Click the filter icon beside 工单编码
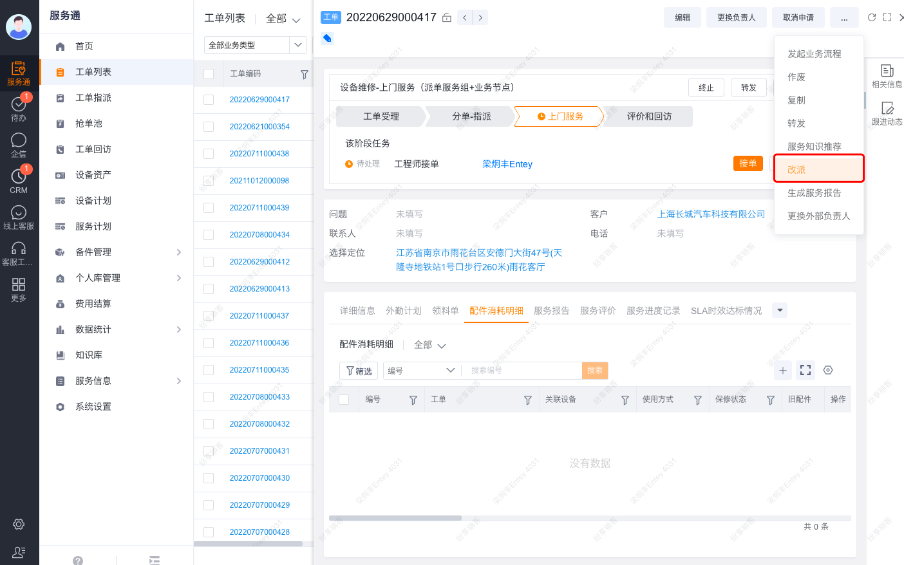 click(x=305, y=75)
